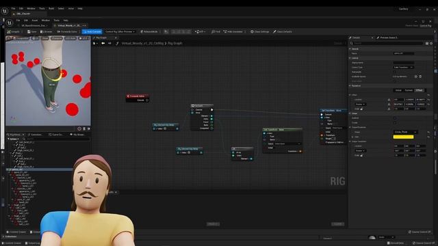Open Details panel settings gear

pos(431,43)
